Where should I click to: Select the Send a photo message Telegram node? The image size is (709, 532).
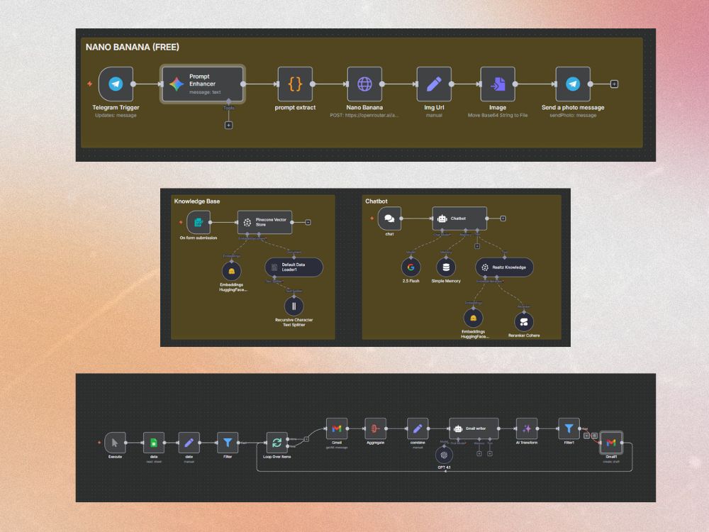(573, 84)
